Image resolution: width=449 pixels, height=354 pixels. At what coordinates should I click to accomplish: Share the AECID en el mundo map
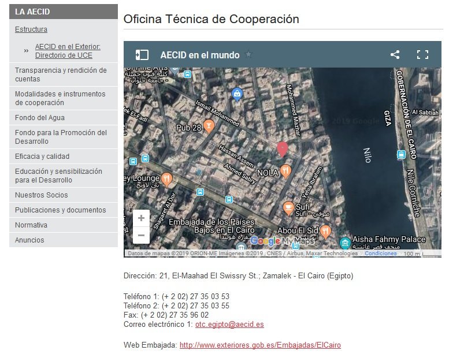pos(395,55)
